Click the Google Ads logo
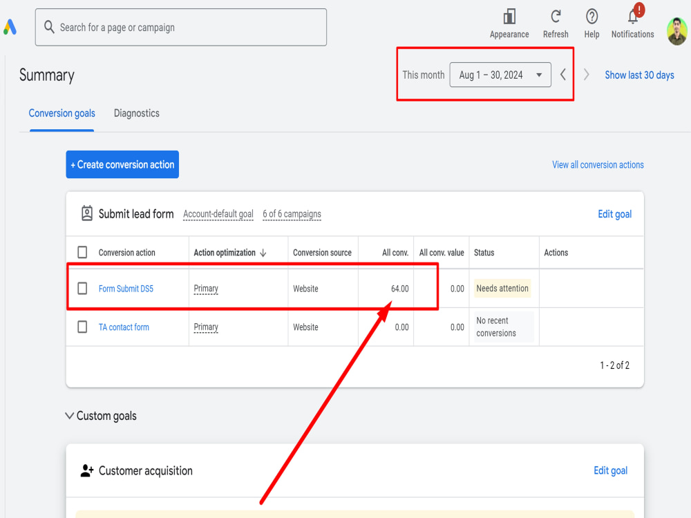Screen dimensions: 691x518 point(10,27)
